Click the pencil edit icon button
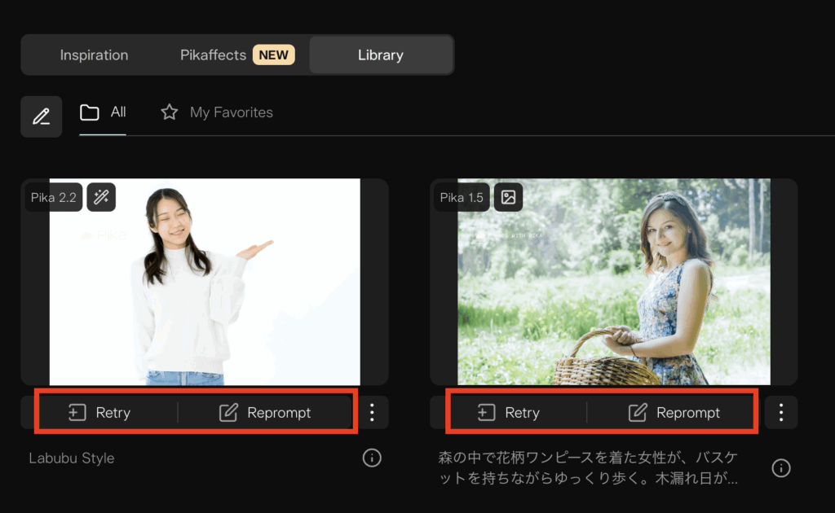 (x=41, y=116)
